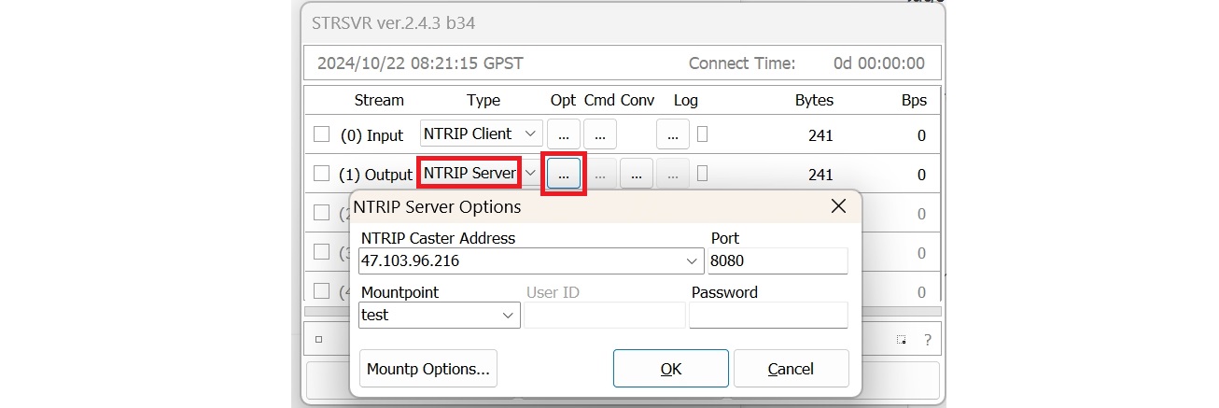Viewport: 1219px width, 408px height.
Task: Close the NTRIP Server Options dialog
Action: [838, 206]
